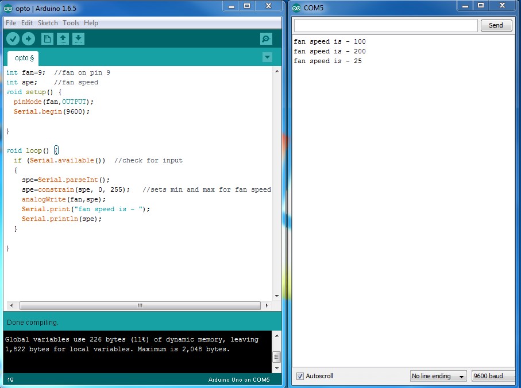Select the opto sketch tab
This screenshot has width=521, height=388.
point(23,59)
